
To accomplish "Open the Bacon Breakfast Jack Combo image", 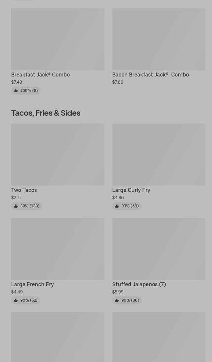I will (x=159, y=39).
